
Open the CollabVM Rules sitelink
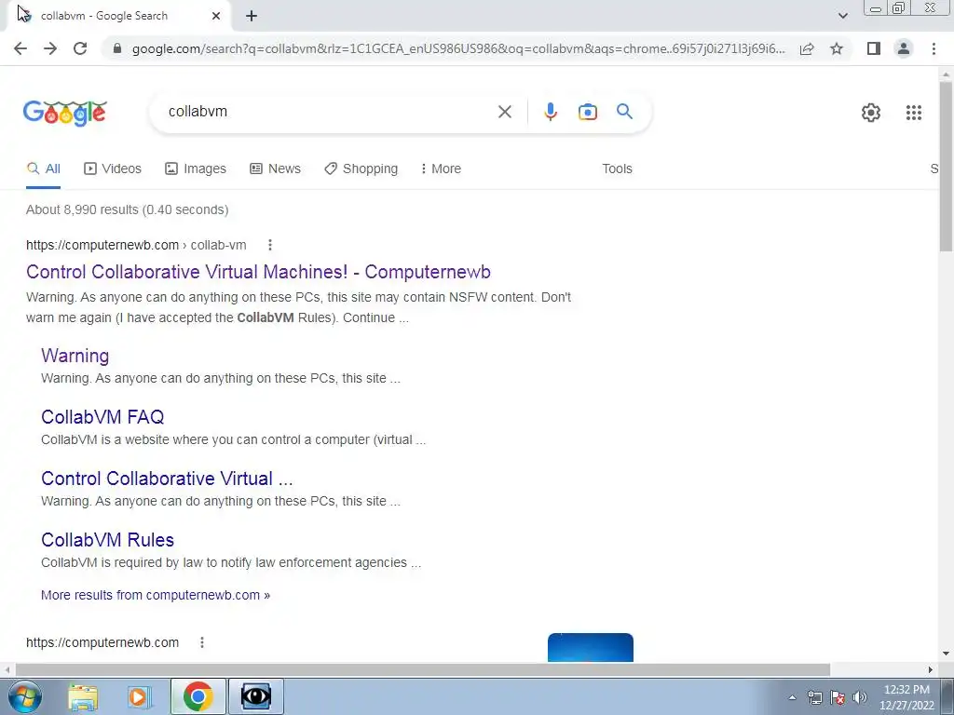(x=107, y=540)
